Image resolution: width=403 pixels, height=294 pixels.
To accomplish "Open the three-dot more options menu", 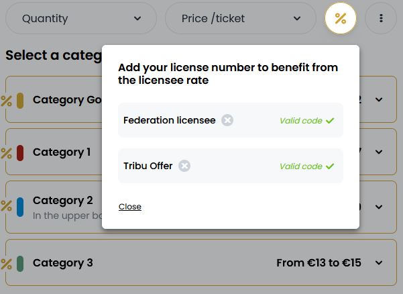I will coord(381,18).
